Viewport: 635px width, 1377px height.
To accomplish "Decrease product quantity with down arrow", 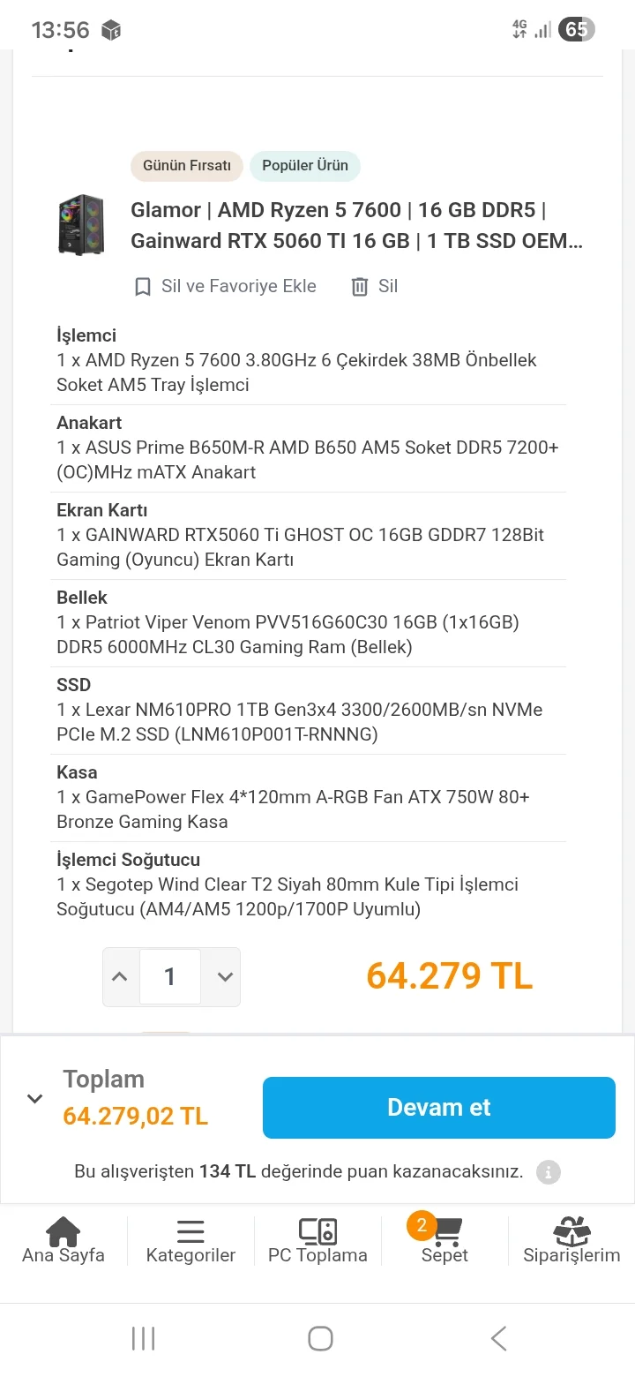I will pyautogui.click(x=225, y=977).
